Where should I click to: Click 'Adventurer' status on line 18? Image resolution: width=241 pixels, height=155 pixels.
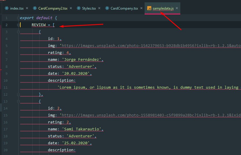[80, 136]
